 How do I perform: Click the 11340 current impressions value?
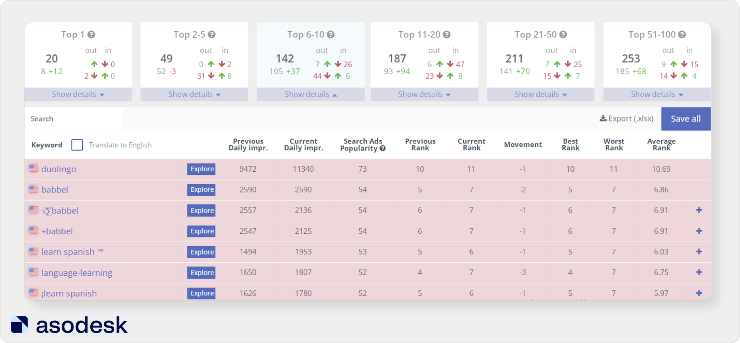(x=303, y=169)
